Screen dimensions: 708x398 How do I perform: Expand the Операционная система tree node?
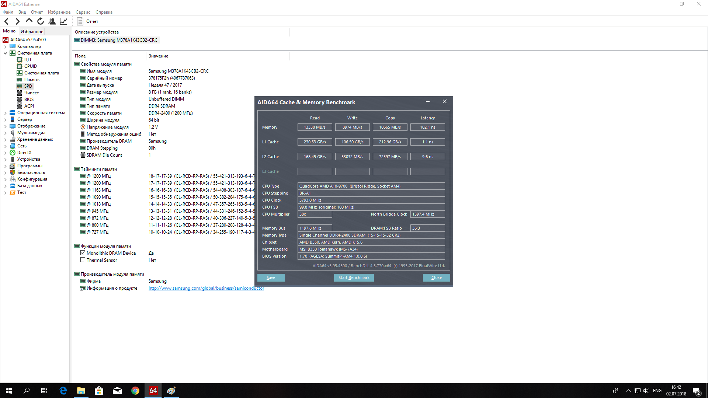(x=6, y=113)
